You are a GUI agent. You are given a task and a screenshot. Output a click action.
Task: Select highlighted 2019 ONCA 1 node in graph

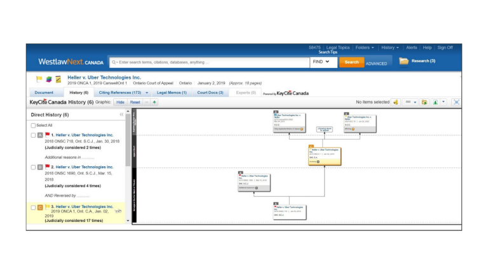pos(325,155)
